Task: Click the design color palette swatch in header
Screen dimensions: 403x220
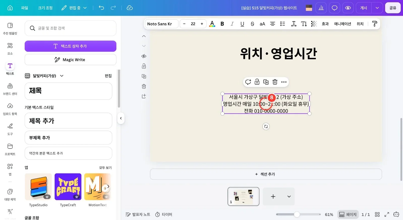Action: [x=309, y=8]
